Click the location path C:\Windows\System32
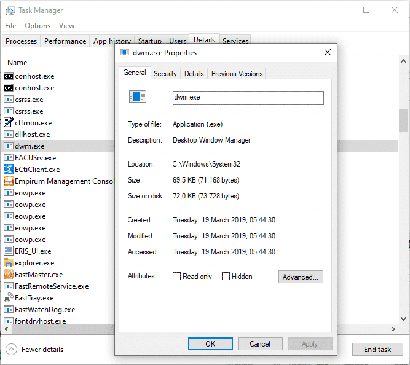 point(207,164)
